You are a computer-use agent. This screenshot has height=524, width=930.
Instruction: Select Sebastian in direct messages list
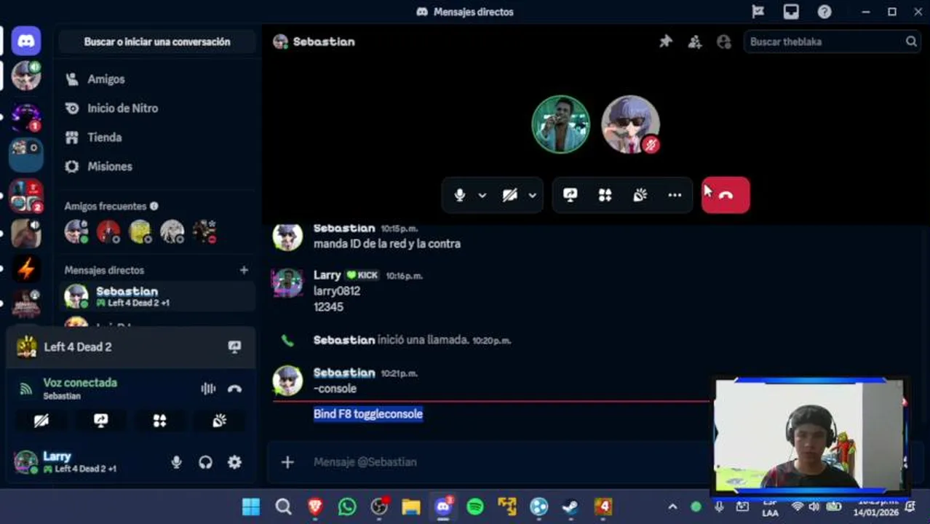point(157,296)
